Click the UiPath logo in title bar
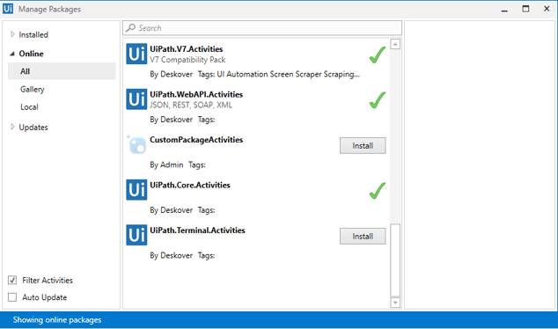Viewport: 558px width, 329px height. 8,8
